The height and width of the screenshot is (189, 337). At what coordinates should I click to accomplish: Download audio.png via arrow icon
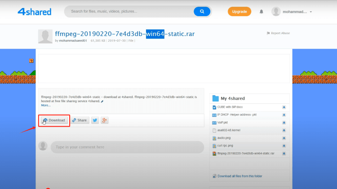click(284, 138)
